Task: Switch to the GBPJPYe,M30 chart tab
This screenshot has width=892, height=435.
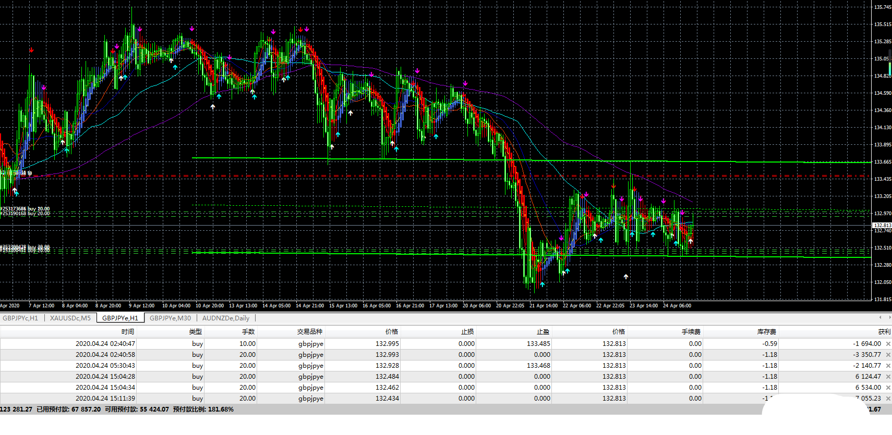Action: click(170, 318)
